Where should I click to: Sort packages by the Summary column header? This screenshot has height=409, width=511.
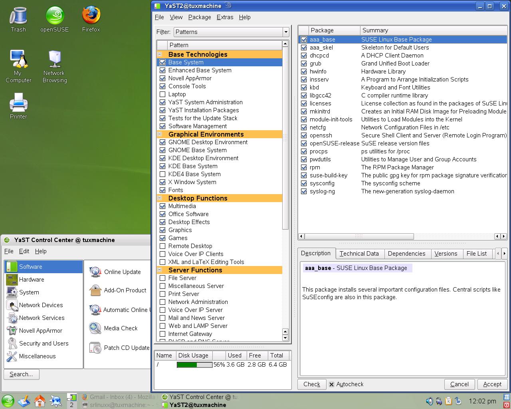[433, 30]
